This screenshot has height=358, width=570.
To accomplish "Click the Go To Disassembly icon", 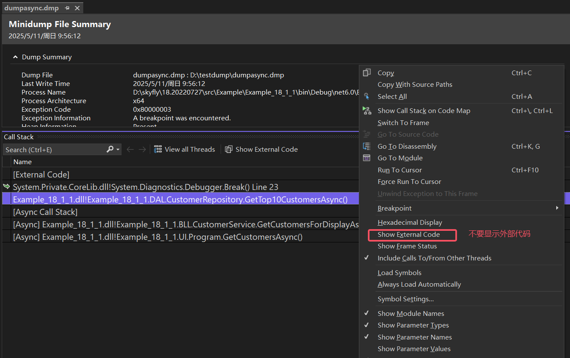I will (x=367, y=147).
